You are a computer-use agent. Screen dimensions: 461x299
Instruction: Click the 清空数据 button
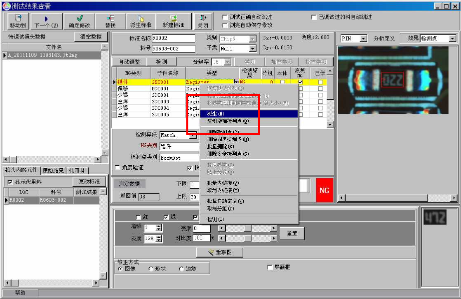90,37
